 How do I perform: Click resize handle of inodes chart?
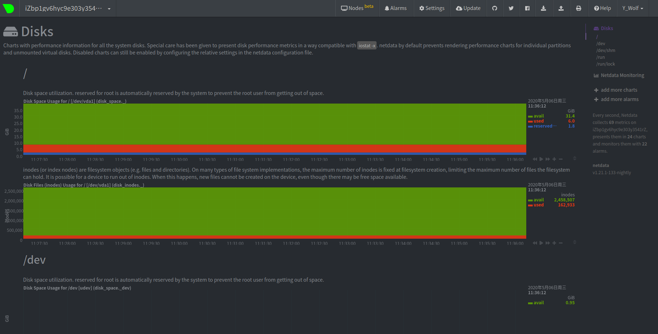click(x=575, y=242)
